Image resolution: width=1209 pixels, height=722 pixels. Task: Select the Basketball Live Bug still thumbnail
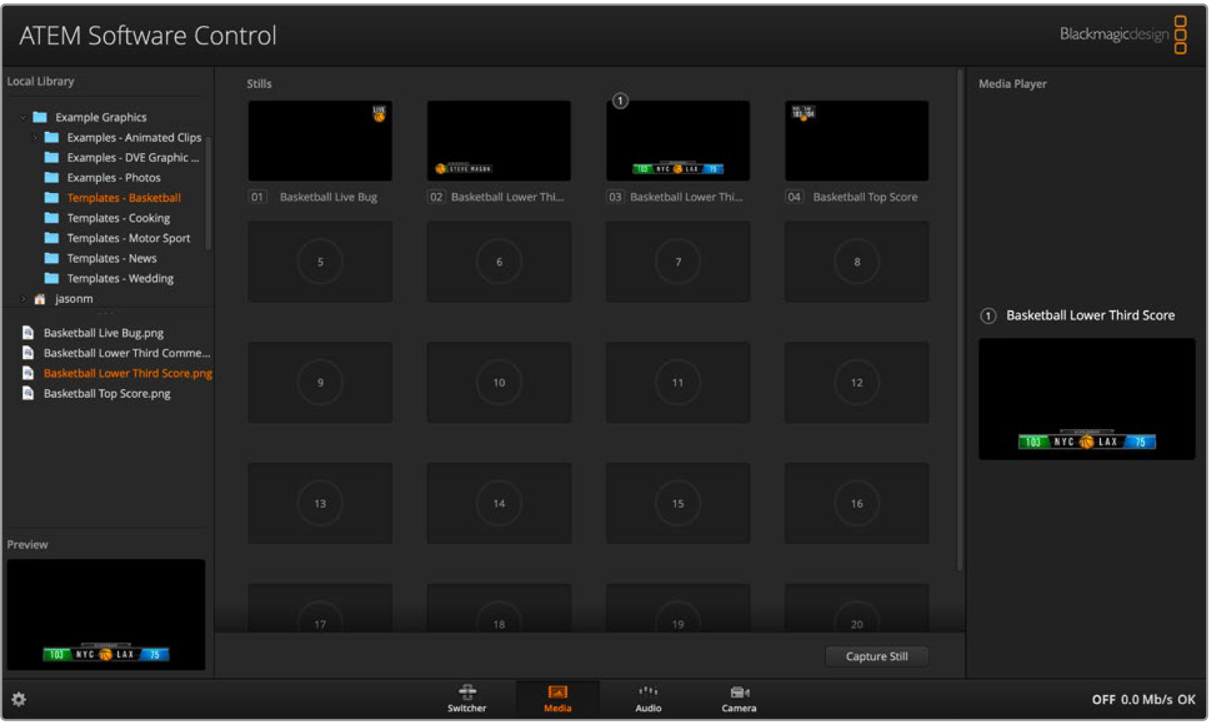[x=320, y=141]
